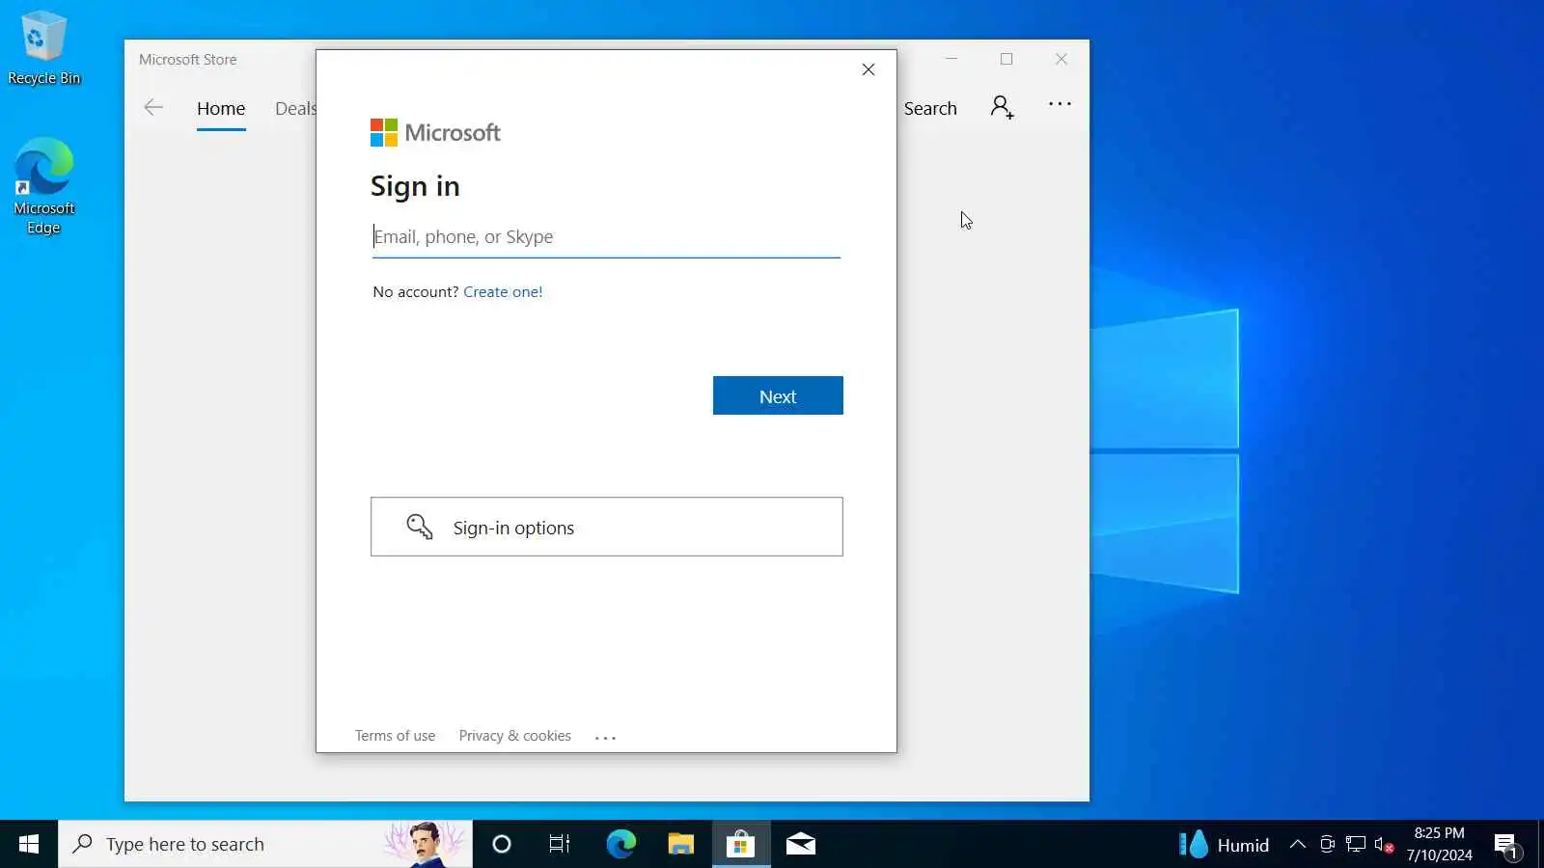Open the Store's See more menu
The width and height of the screenshot is (1544, 868).
click(x=1060, y=104)
